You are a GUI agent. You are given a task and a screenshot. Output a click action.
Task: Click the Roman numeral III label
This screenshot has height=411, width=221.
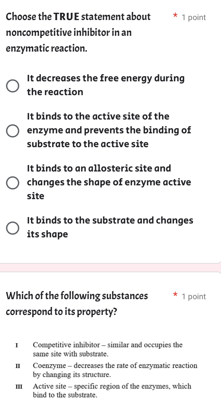coord(18,386)
